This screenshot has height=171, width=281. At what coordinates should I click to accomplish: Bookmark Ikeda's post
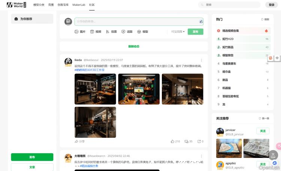[x=200, y=142]
